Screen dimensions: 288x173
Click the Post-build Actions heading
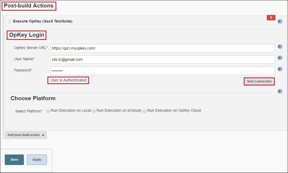pos(29,6)
